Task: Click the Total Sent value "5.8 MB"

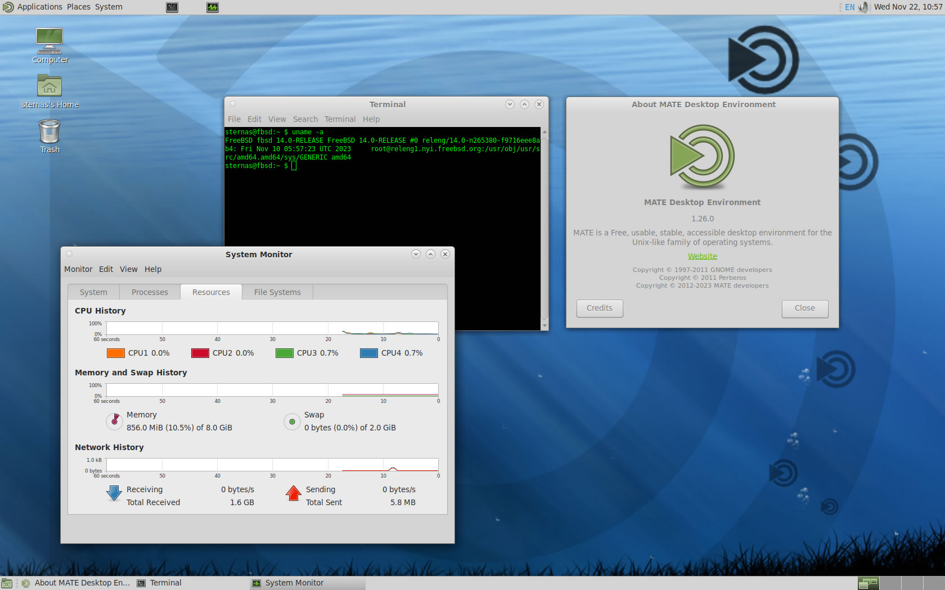Action: pos(403,502)
